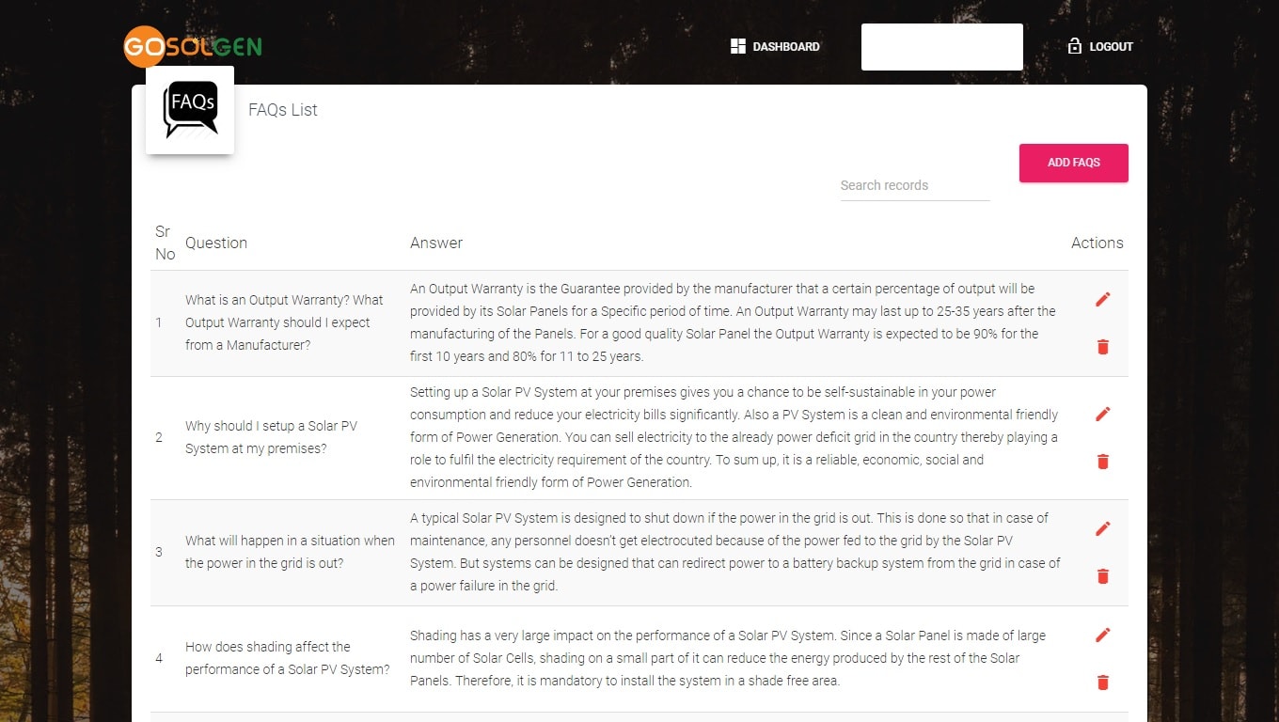Image resolution: width=1279 pixels, height=722 pixels.
Task: Click the Search records field
Action: tap(915, 185)
